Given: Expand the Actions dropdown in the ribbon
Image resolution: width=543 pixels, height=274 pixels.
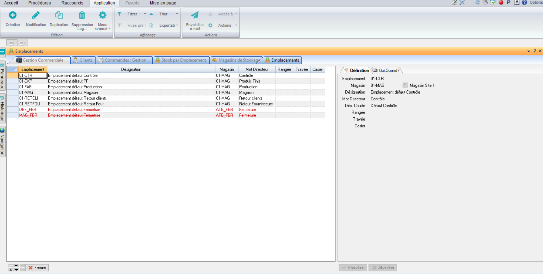Looking at the screenshot, I should pos(236,25).
